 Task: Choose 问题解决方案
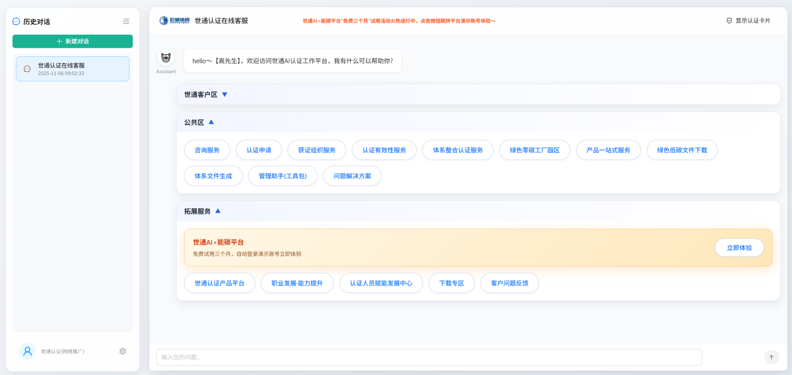tap(352, 176)
